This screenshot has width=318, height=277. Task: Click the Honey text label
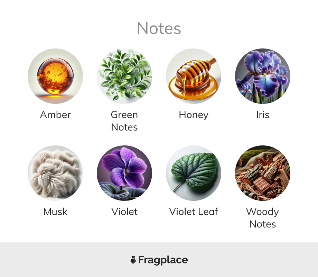(194, 115)
